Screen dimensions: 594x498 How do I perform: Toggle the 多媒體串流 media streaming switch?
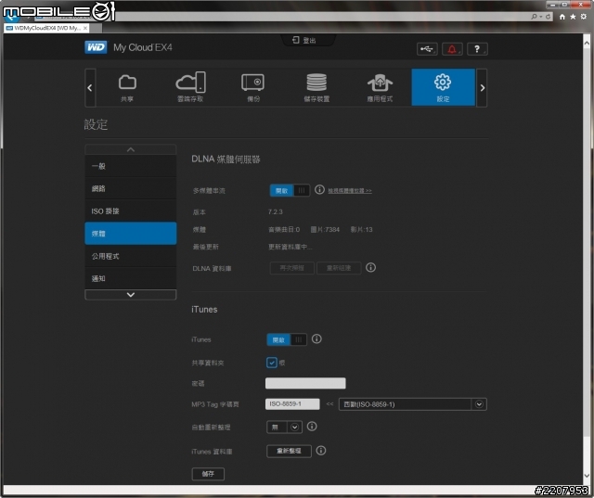tap(290, 190)
